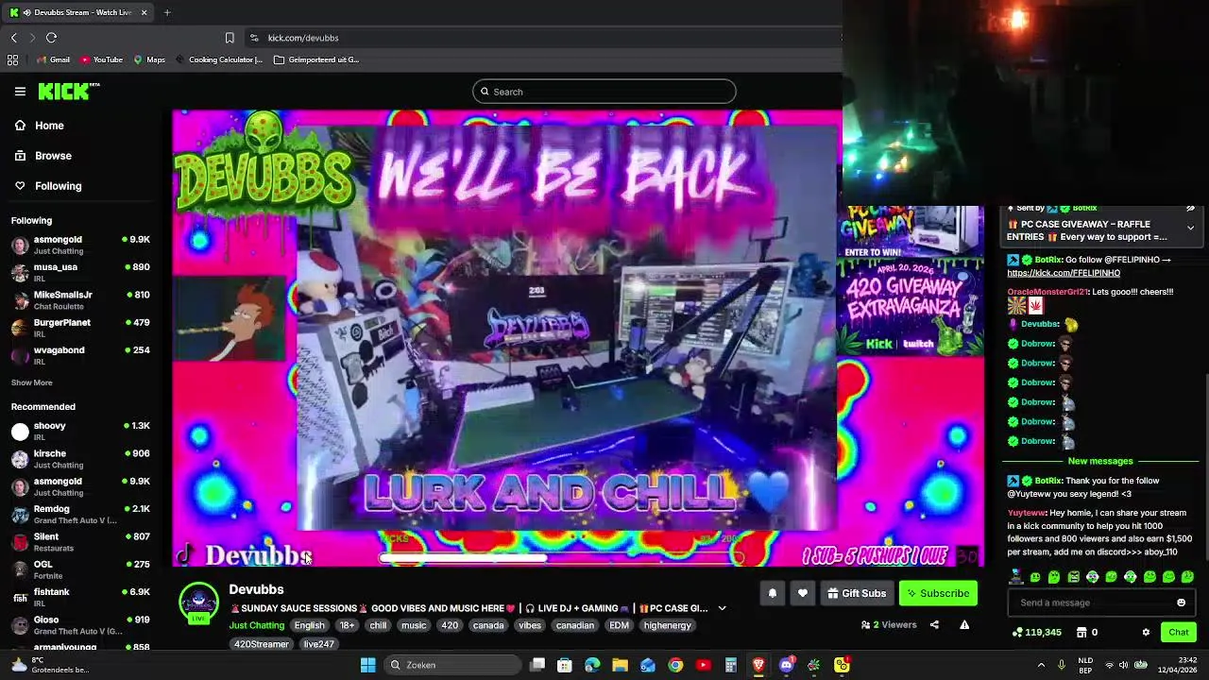Toggle stream notifications bell for Devubbs

772,593
